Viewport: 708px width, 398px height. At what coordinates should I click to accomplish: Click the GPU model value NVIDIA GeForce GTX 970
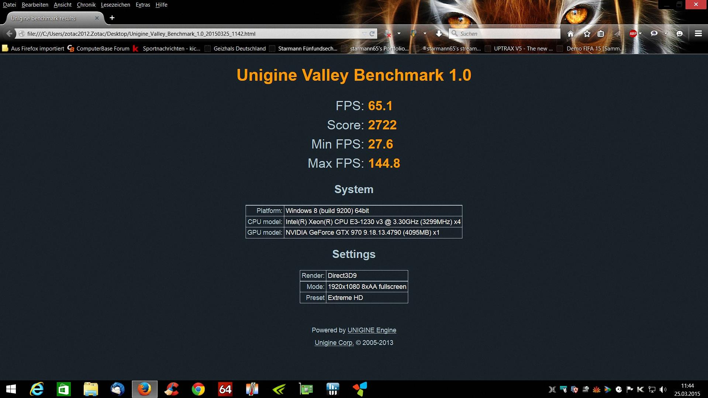373,233
